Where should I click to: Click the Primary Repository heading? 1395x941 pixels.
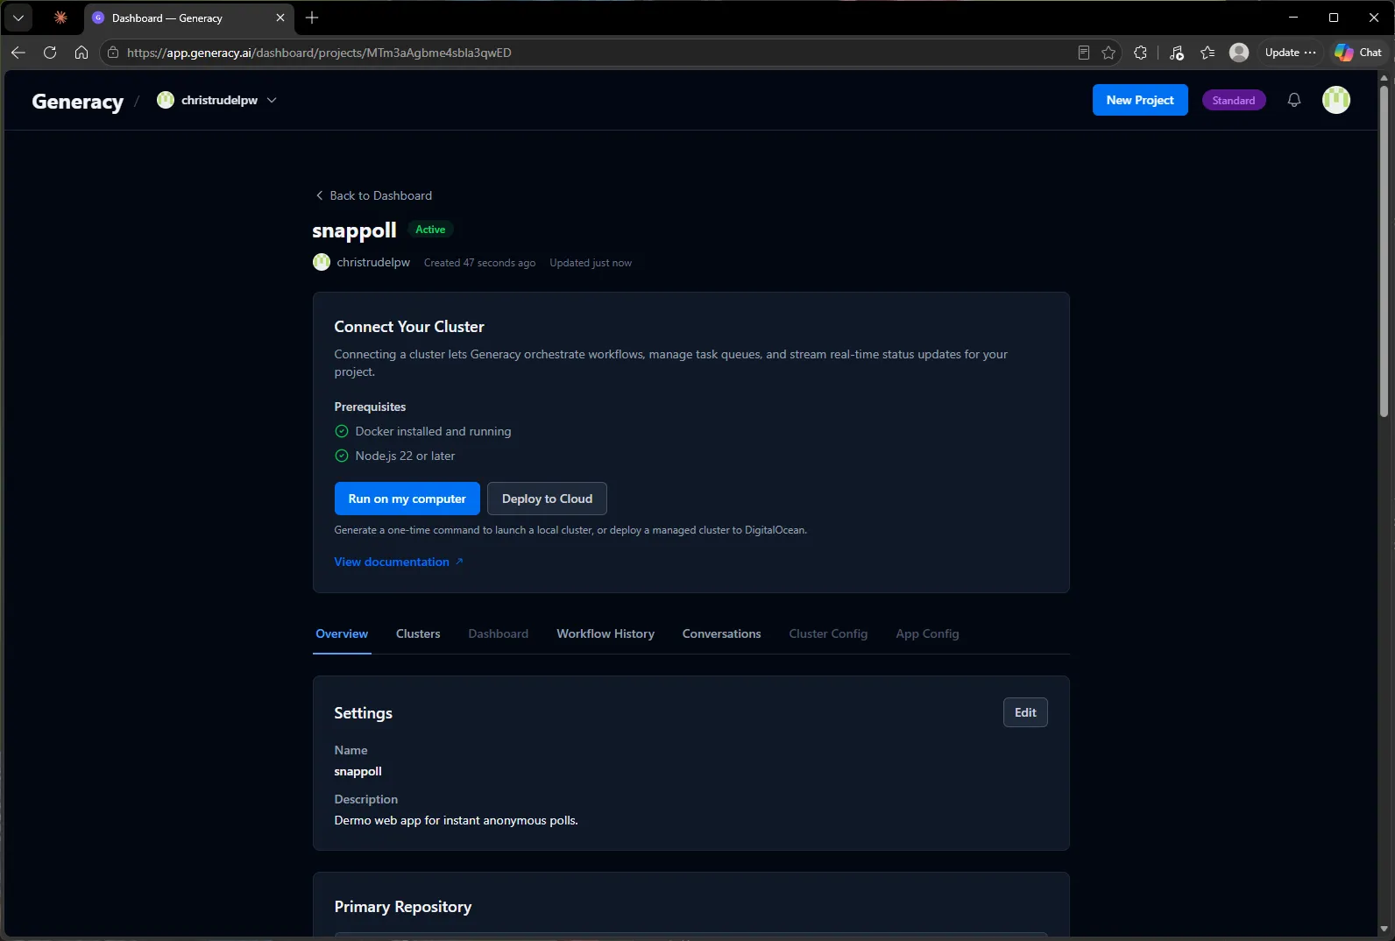click(x=403, y=907)
